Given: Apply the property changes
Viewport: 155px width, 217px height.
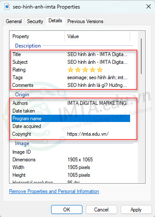Looking at the screenshot, I should pos(136,210).
